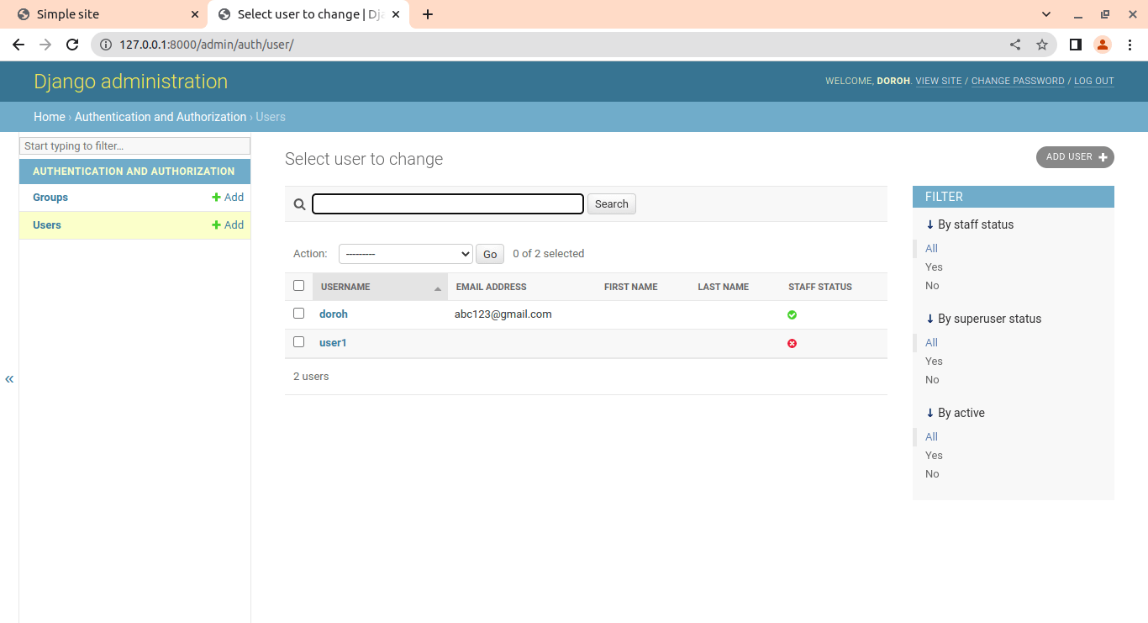1148x623 pixels.
Task: Collapse sidebar with double chevron icon
Action: (x=9, y=379)
